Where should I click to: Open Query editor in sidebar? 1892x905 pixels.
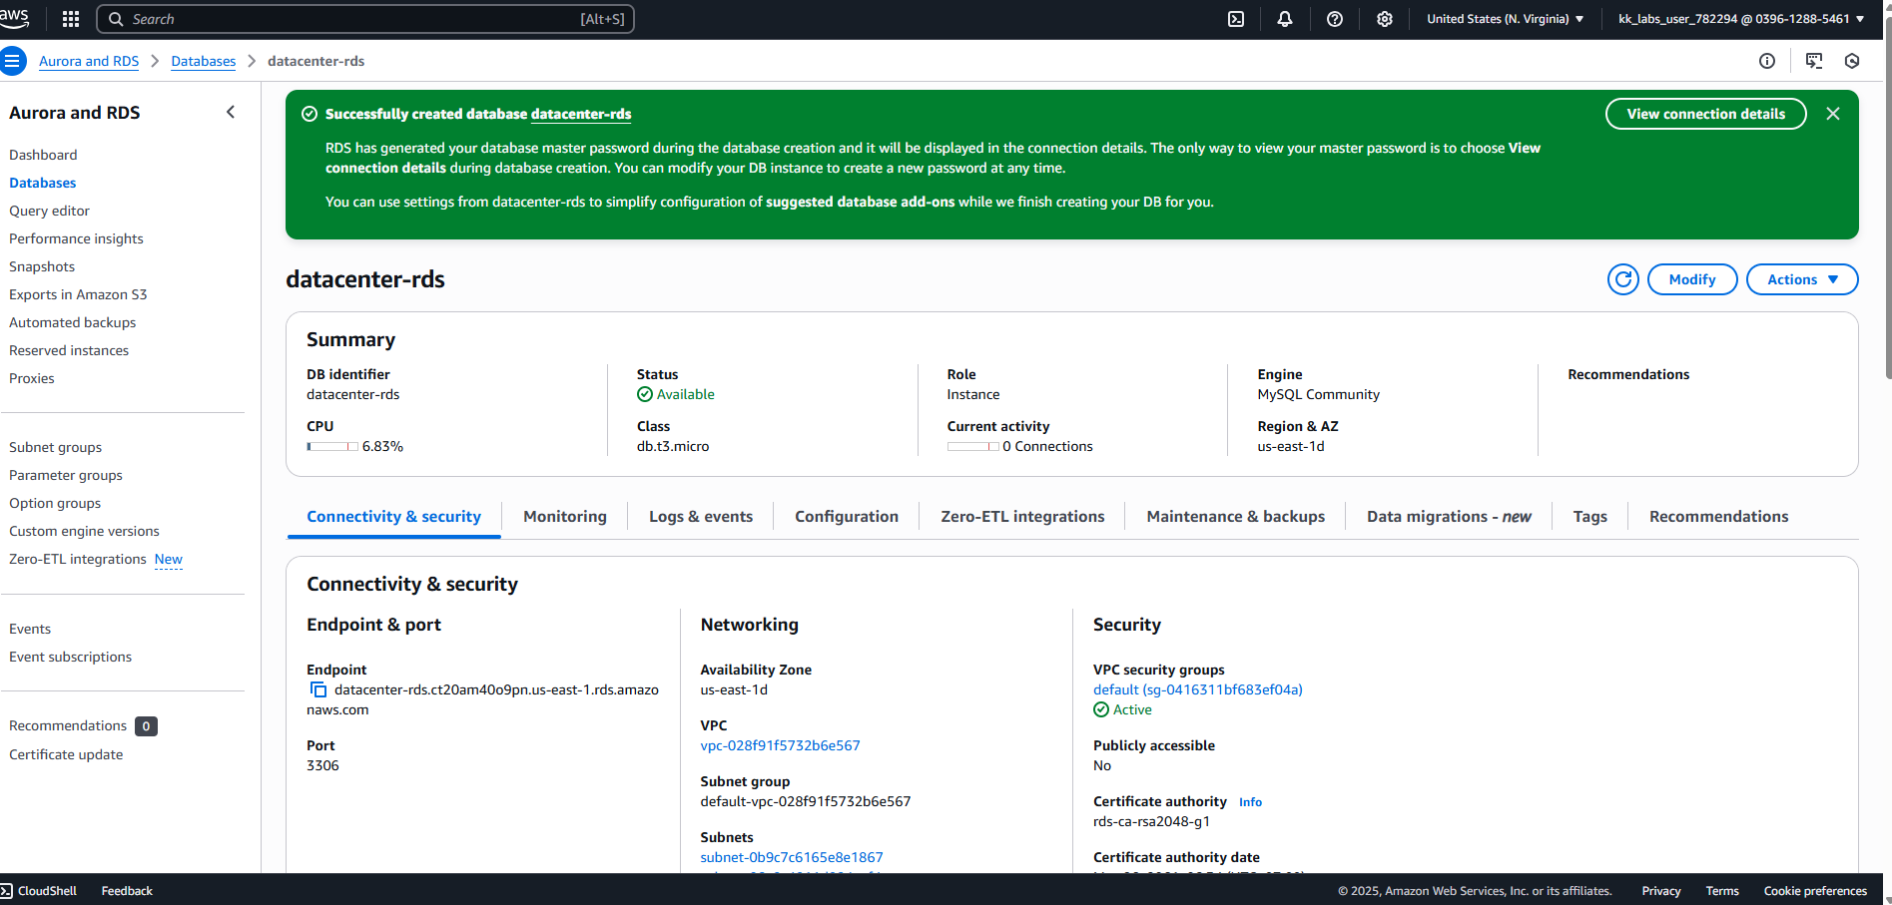pyautogui.click(x=49, y=211)
